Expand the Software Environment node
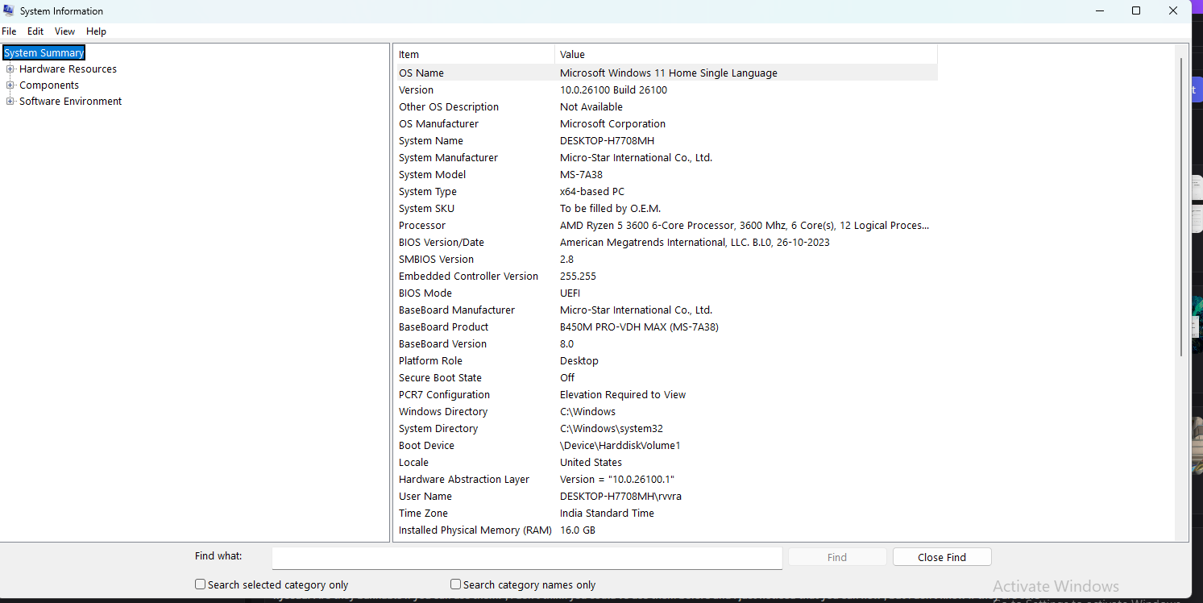 point(10,102)
